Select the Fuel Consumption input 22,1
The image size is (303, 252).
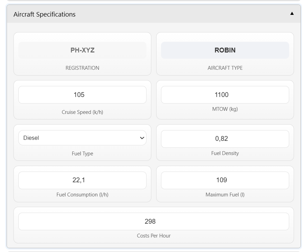82,180
